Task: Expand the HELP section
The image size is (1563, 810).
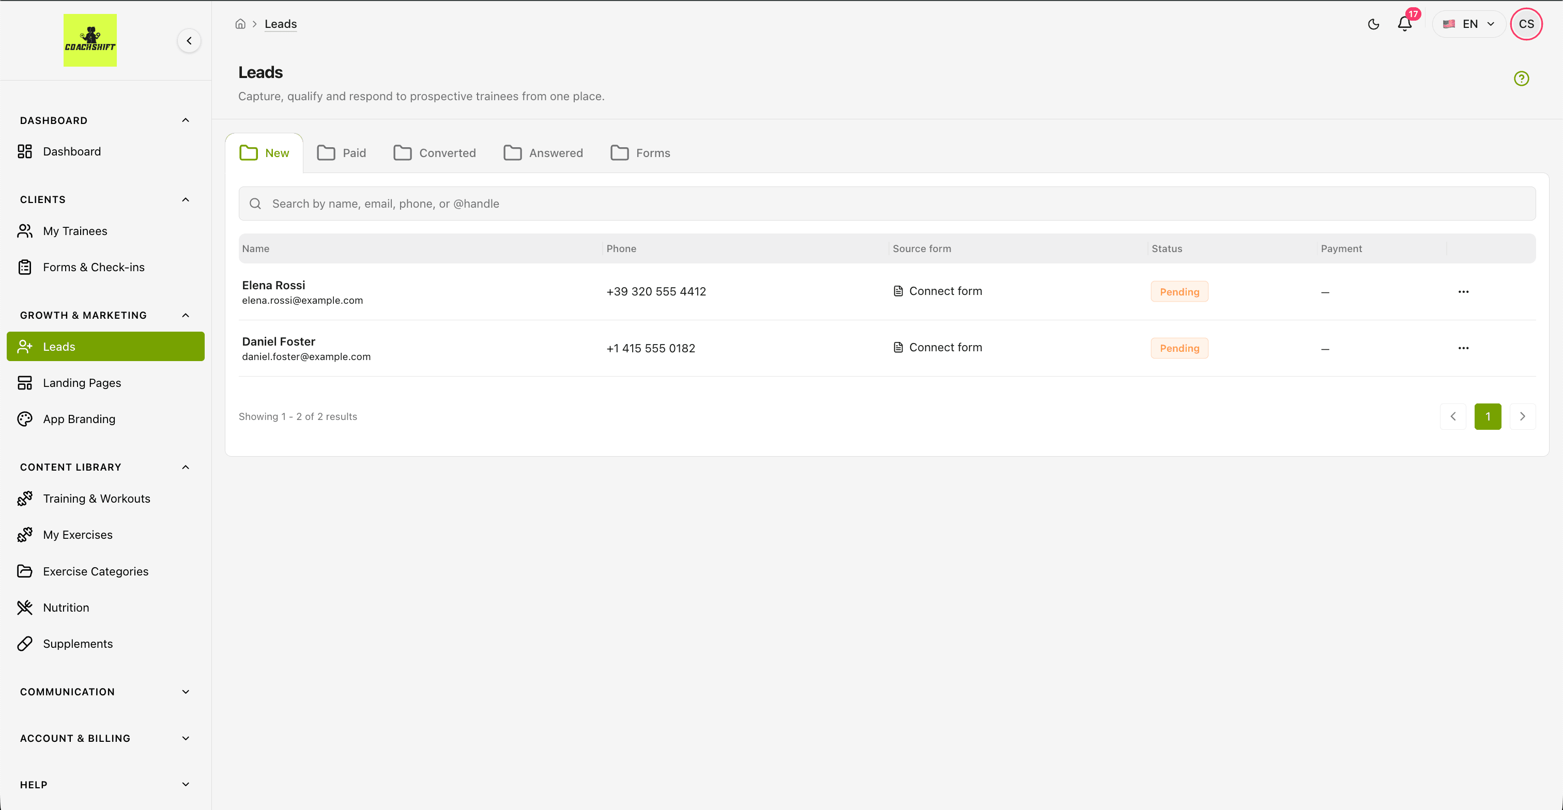Action: (x=186, y=785)
